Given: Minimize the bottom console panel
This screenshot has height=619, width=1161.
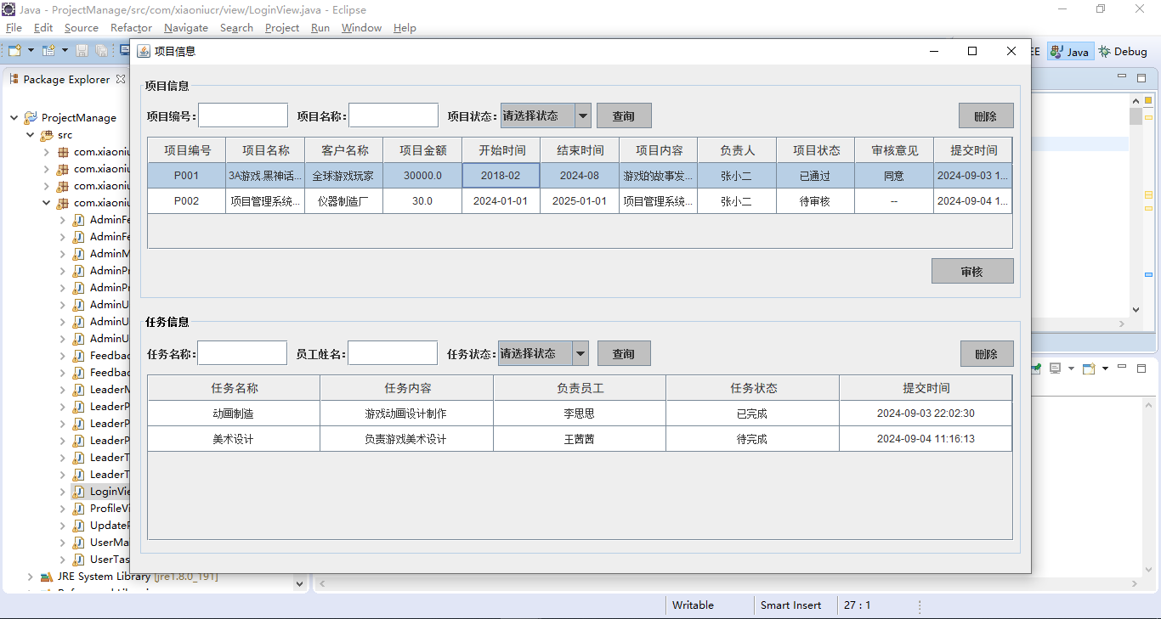Looking at the screenshot, I should [1122, 368].
